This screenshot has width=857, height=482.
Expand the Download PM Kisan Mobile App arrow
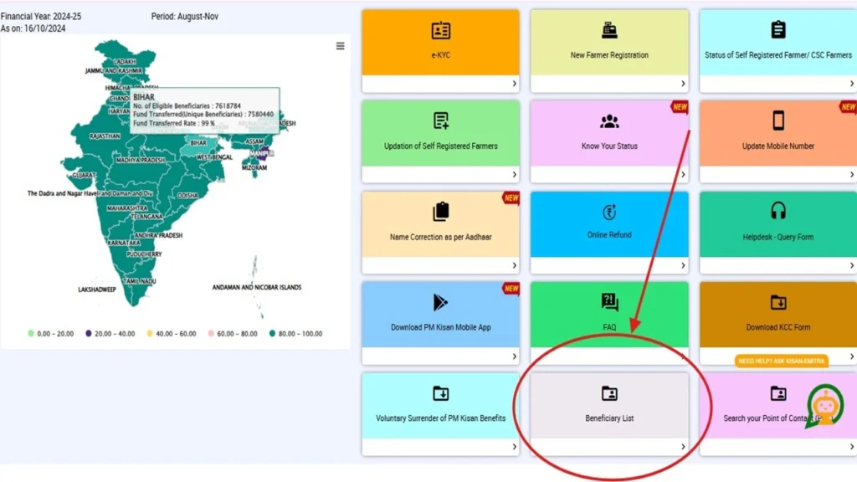(515, 356)
